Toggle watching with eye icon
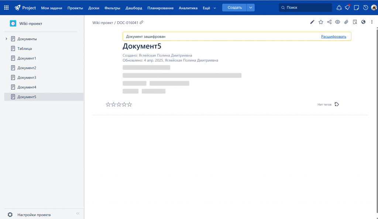This screenshot has height=219, width=378. coord(338,22)
